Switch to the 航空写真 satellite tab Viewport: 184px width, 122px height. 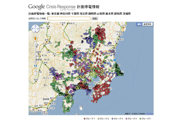147,24
